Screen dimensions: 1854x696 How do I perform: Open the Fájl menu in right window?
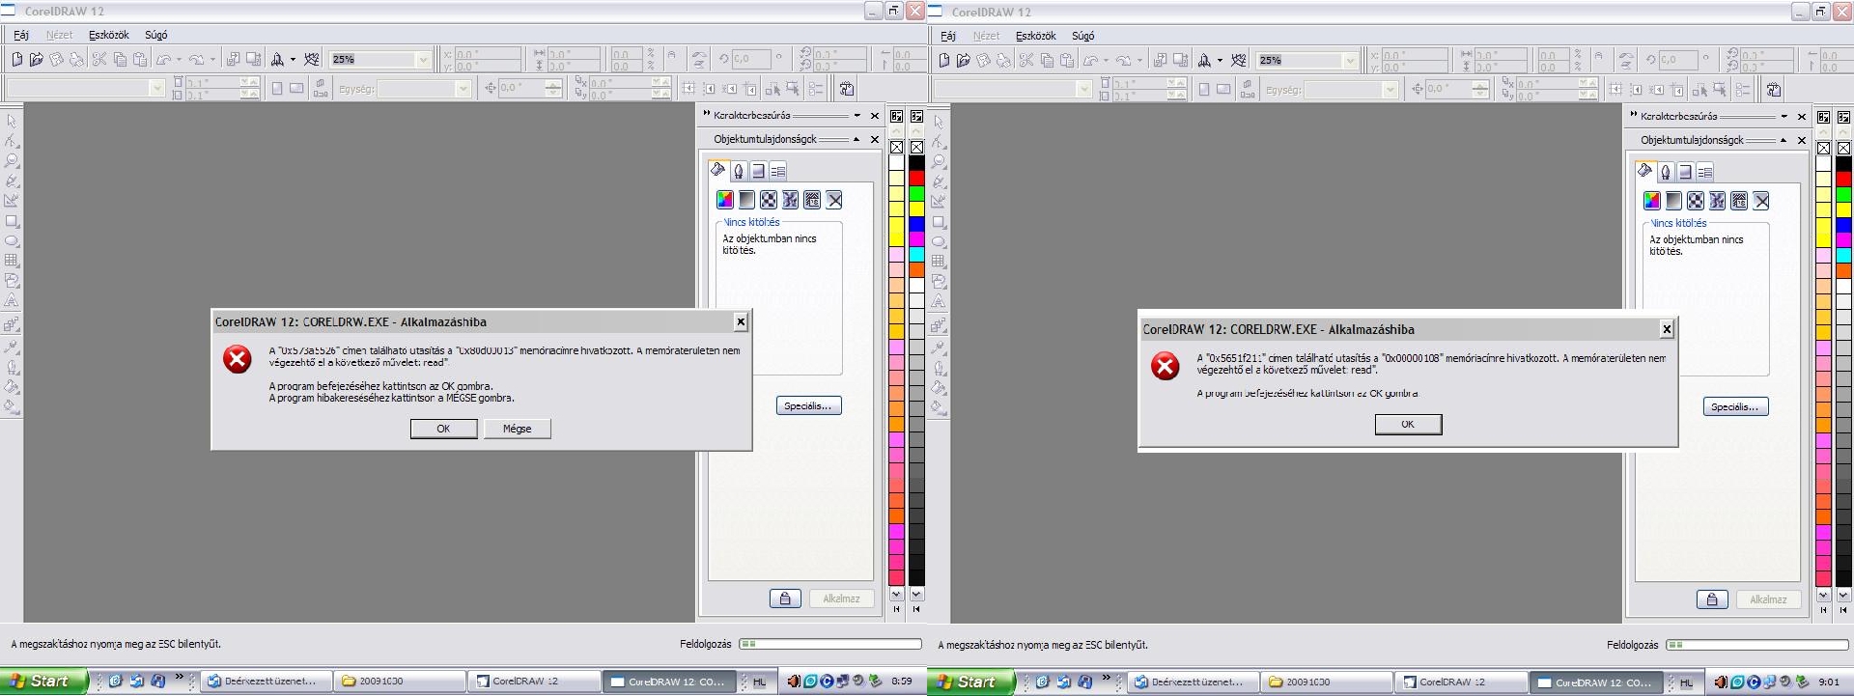pos(947,36)
